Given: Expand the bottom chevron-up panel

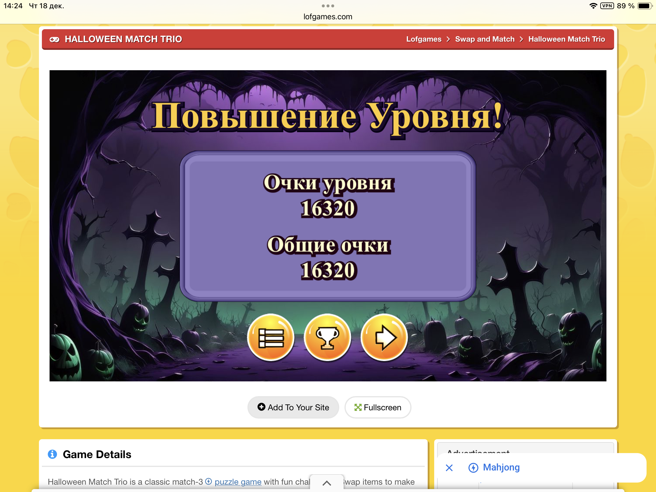Looking at the screenshot, I should tap(327, 483).
